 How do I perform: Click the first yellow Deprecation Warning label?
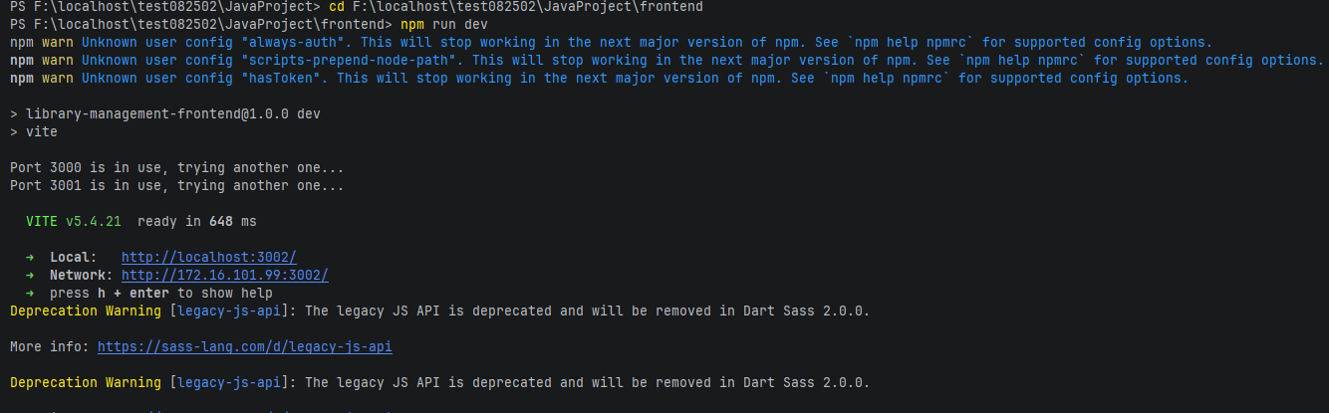pyautogui.click(x=86, y=310)
